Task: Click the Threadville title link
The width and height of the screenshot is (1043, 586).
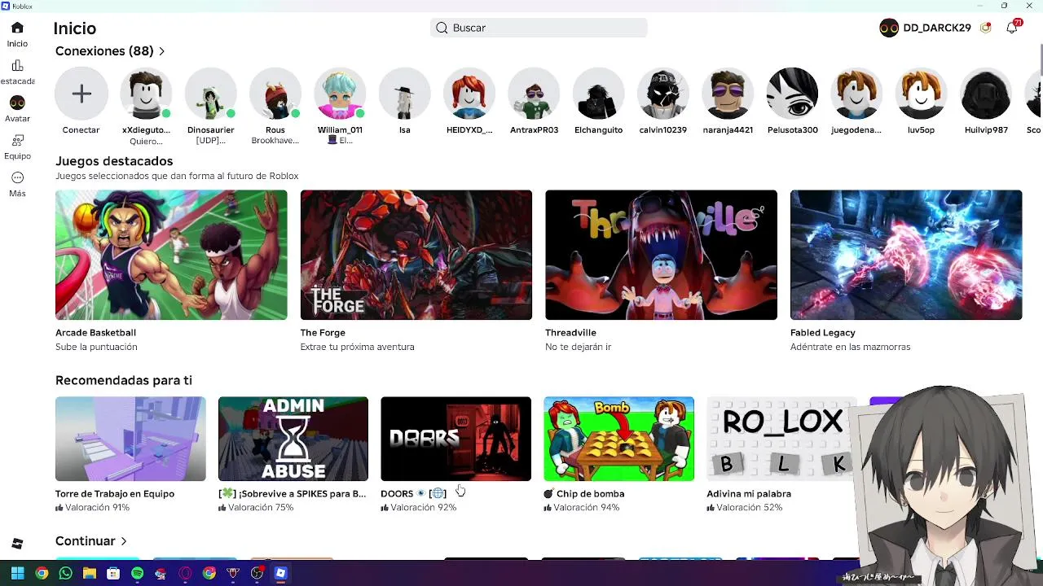Action: [570, 333]
